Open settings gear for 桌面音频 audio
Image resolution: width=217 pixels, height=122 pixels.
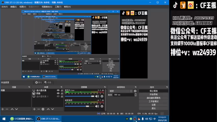(102, 106)
